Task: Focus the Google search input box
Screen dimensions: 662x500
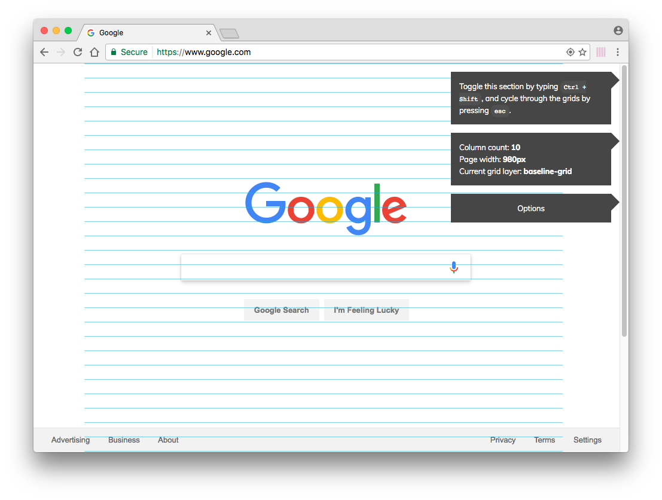Action: tap(326, 267)
